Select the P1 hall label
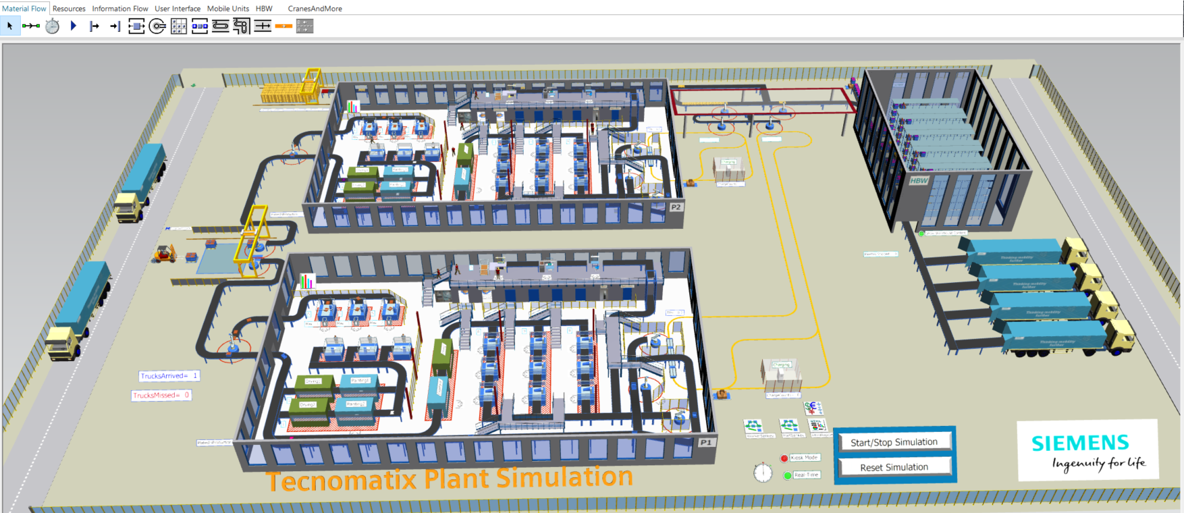 (x=705, y=442)
